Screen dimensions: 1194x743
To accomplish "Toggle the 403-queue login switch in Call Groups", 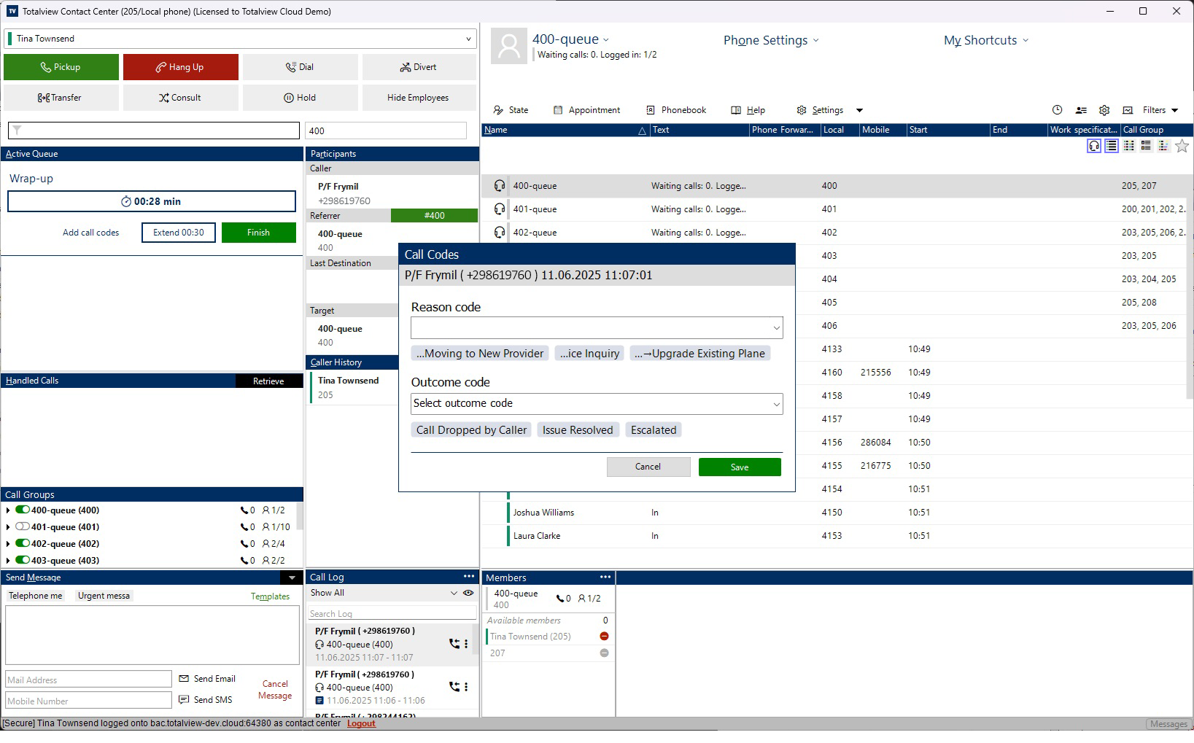I will [23, 561].
